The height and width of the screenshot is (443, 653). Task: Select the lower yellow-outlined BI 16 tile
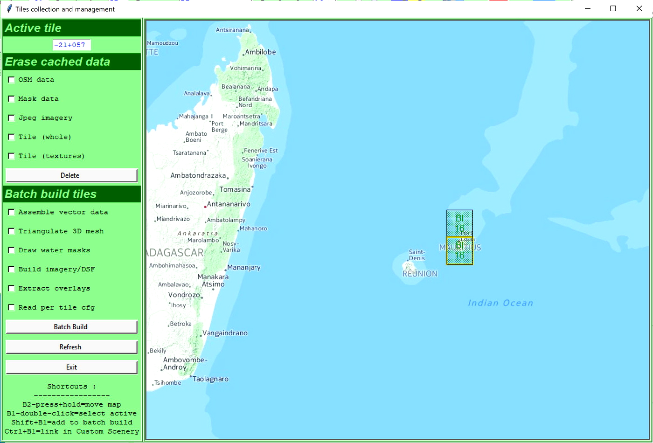(459, 251)
